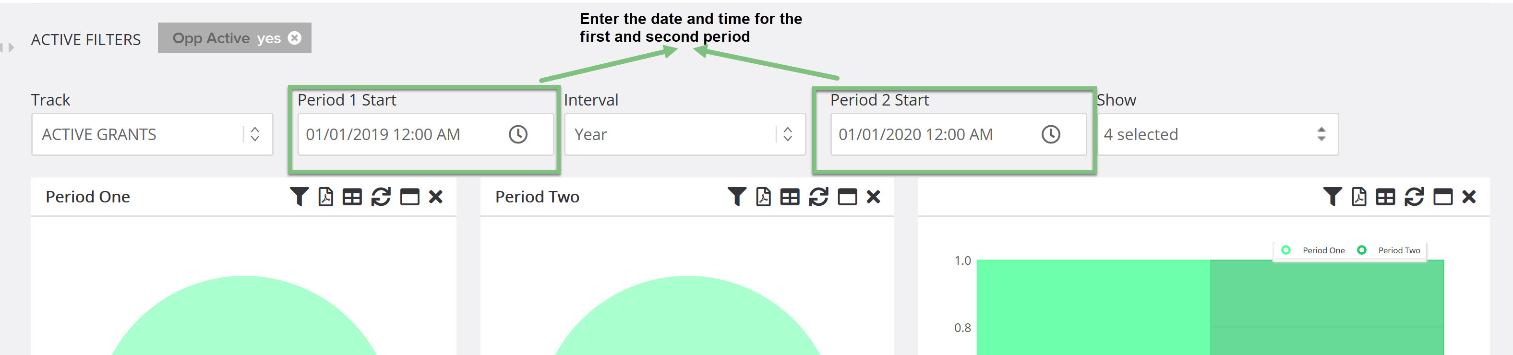Refresh the Period Two panel
The height and width of the screenshot is (355, 1513).
[818, 197]
